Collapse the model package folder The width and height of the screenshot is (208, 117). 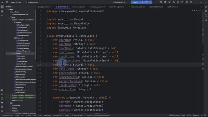(x=13, y=54)
